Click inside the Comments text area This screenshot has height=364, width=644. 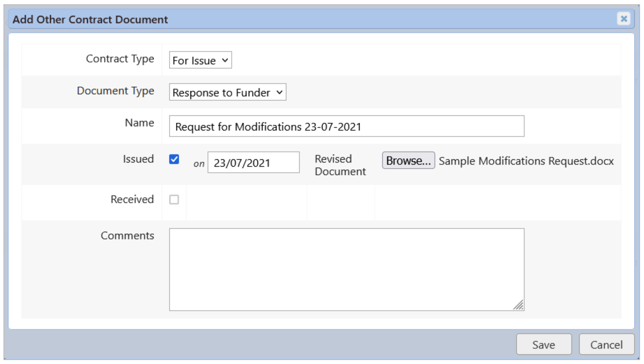(x=346, y=269)
